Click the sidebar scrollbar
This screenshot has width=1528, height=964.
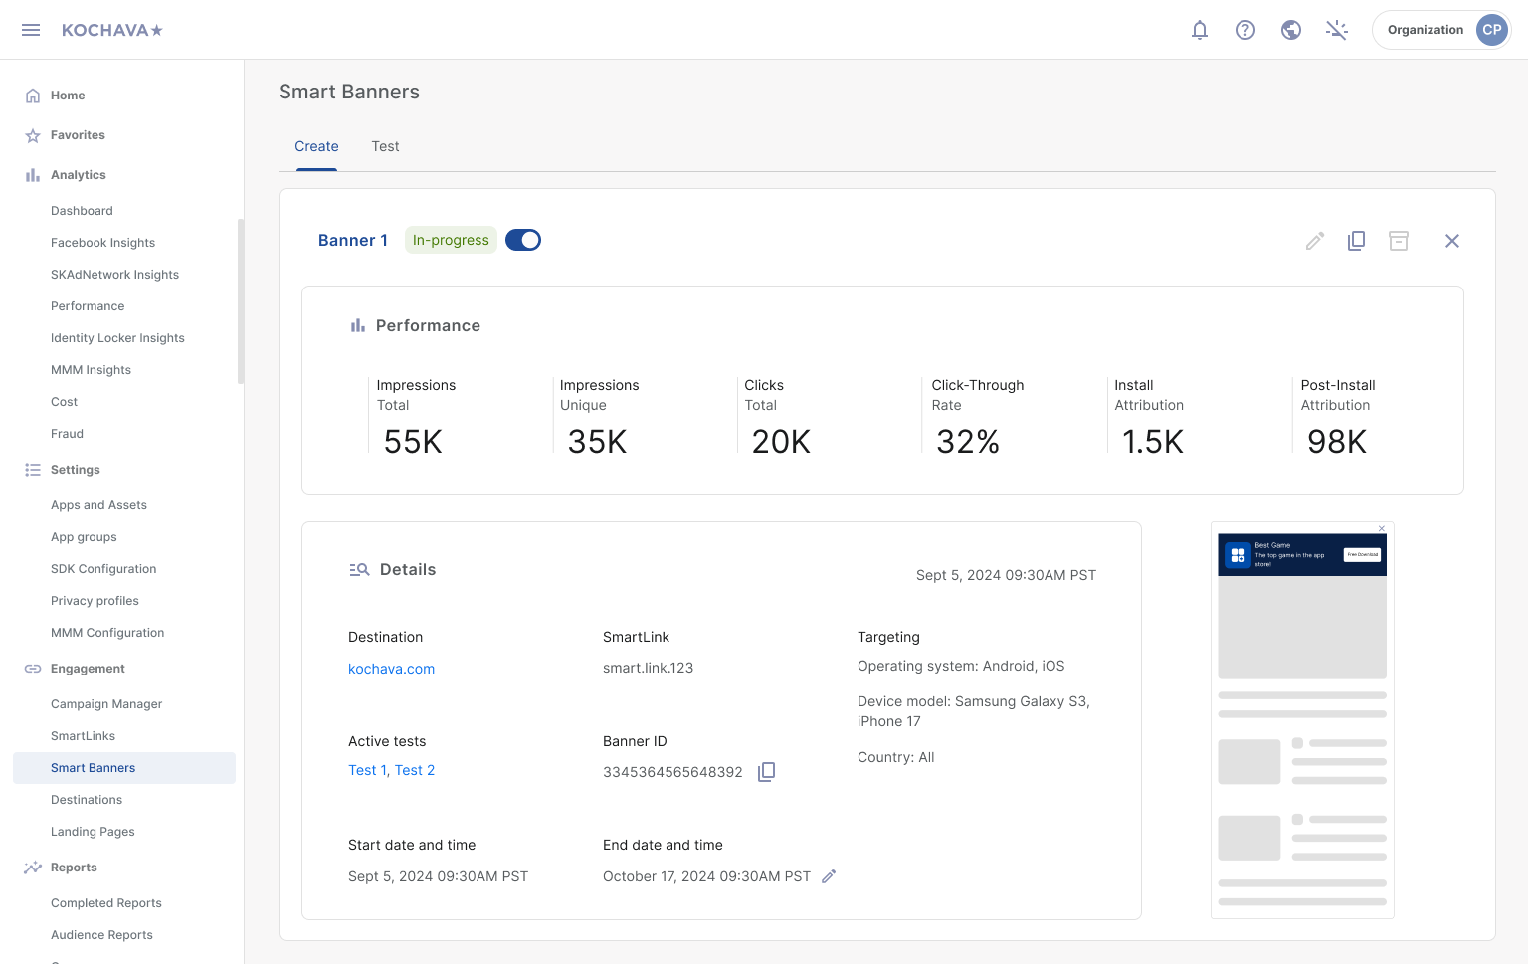click(x=240, y=301)
